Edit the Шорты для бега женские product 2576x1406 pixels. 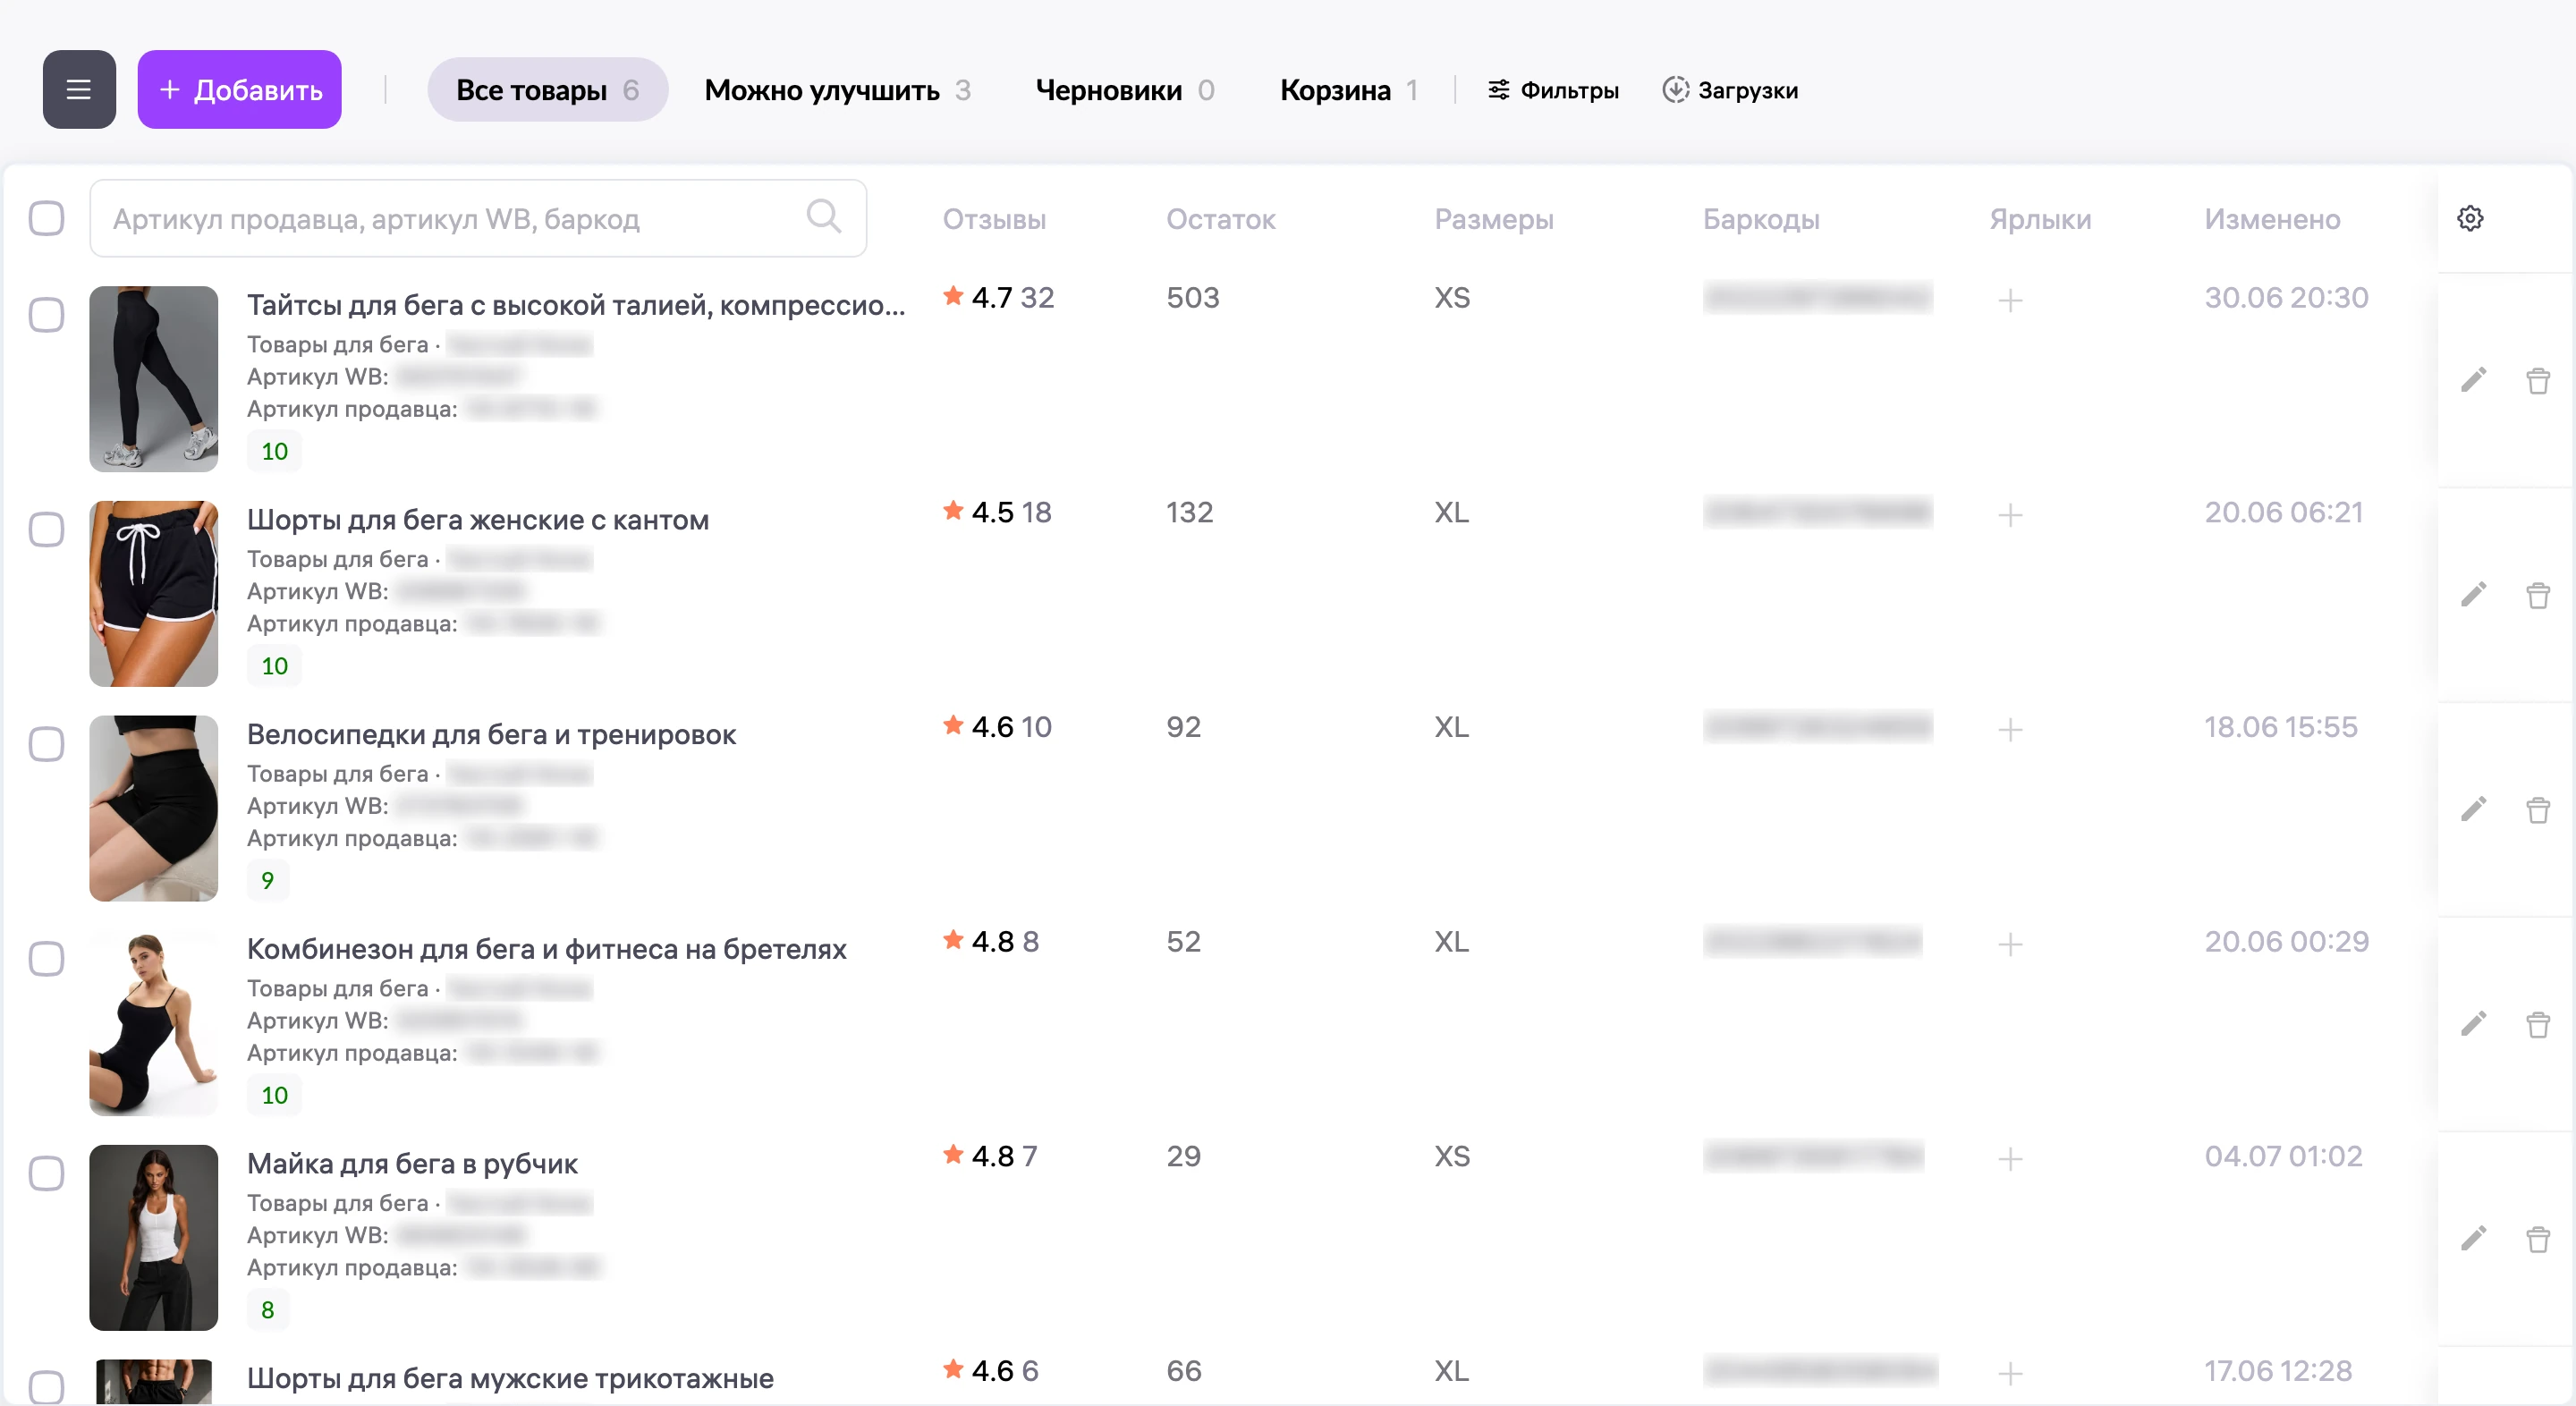[2473, 595]
